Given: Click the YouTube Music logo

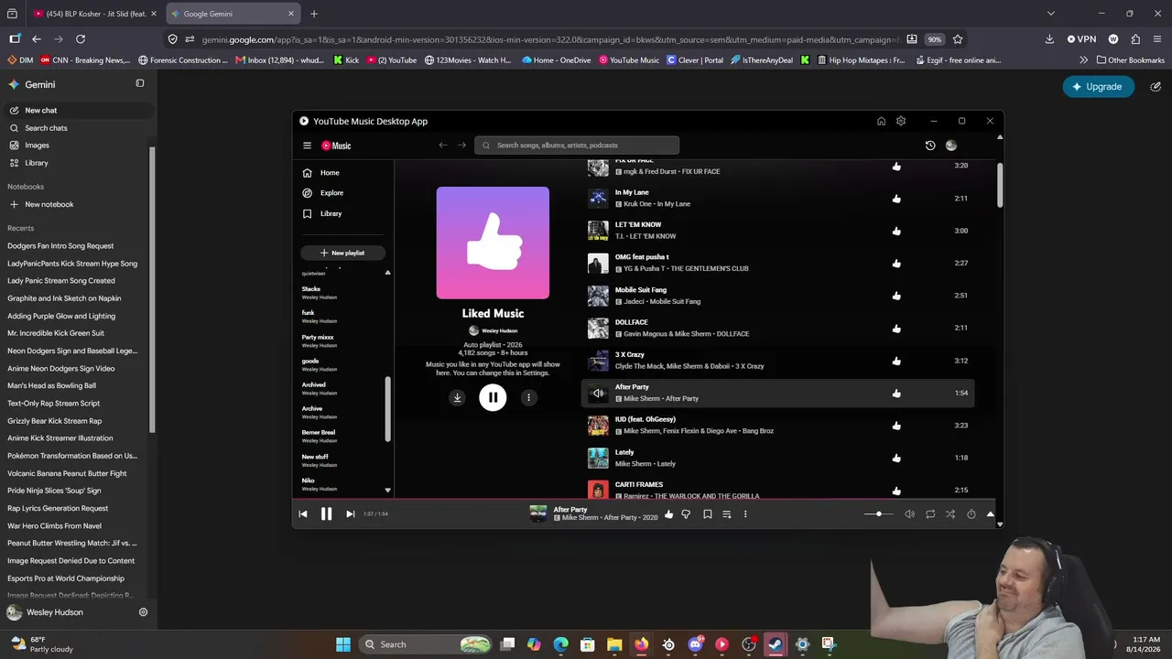Looking at the screenshot, I should coord(336,146).
